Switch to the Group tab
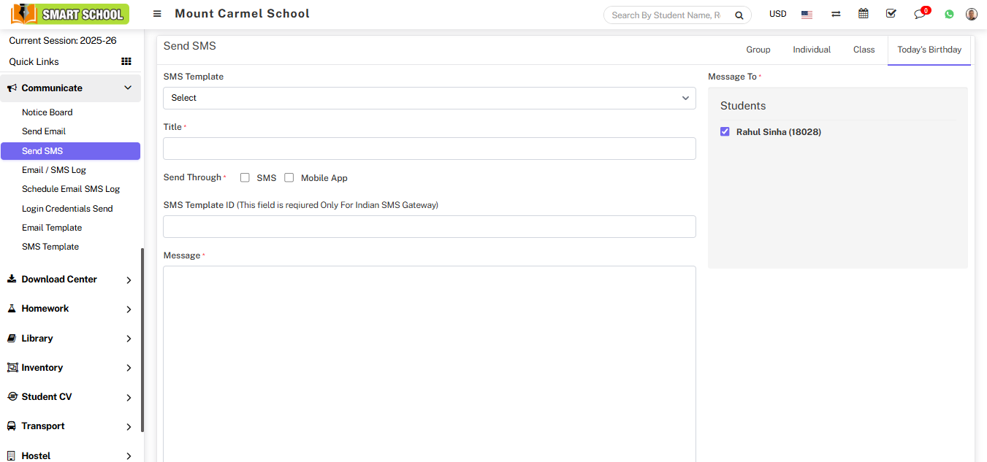 (x=758, y=50)
